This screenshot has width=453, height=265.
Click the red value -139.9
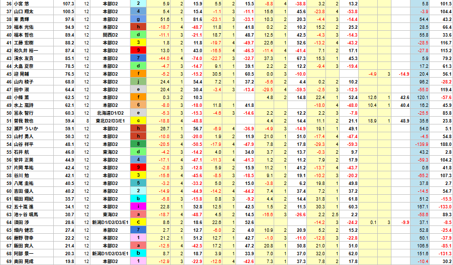click(x=422, y=144)
